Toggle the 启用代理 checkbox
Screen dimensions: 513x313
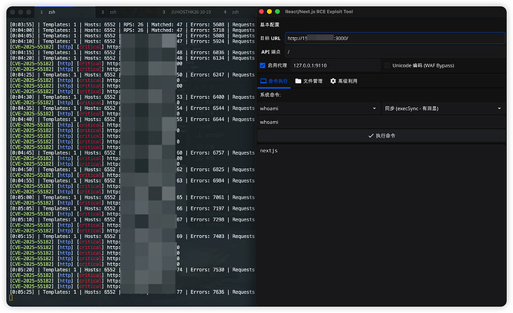pyautogui.click(x=262, y=65)
